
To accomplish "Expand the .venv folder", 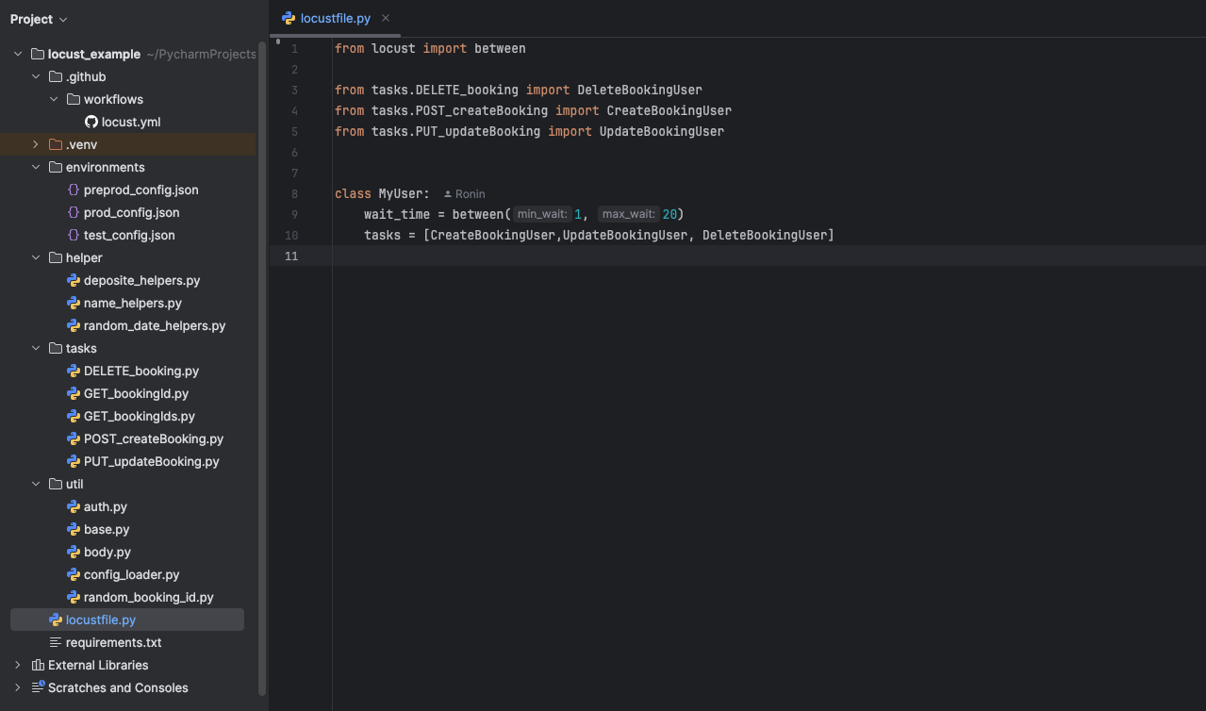I will point(35,144).
